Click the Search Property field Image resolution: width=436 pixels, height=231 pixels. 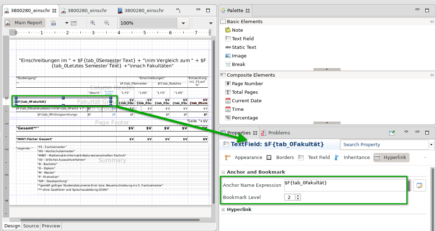pyautogui.click(x=384, y=144)
